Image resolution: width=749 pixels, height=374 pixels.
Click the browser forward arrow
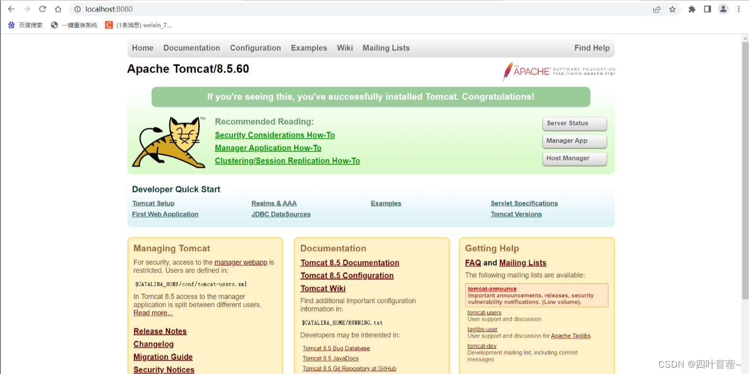(x=27, y=9)
